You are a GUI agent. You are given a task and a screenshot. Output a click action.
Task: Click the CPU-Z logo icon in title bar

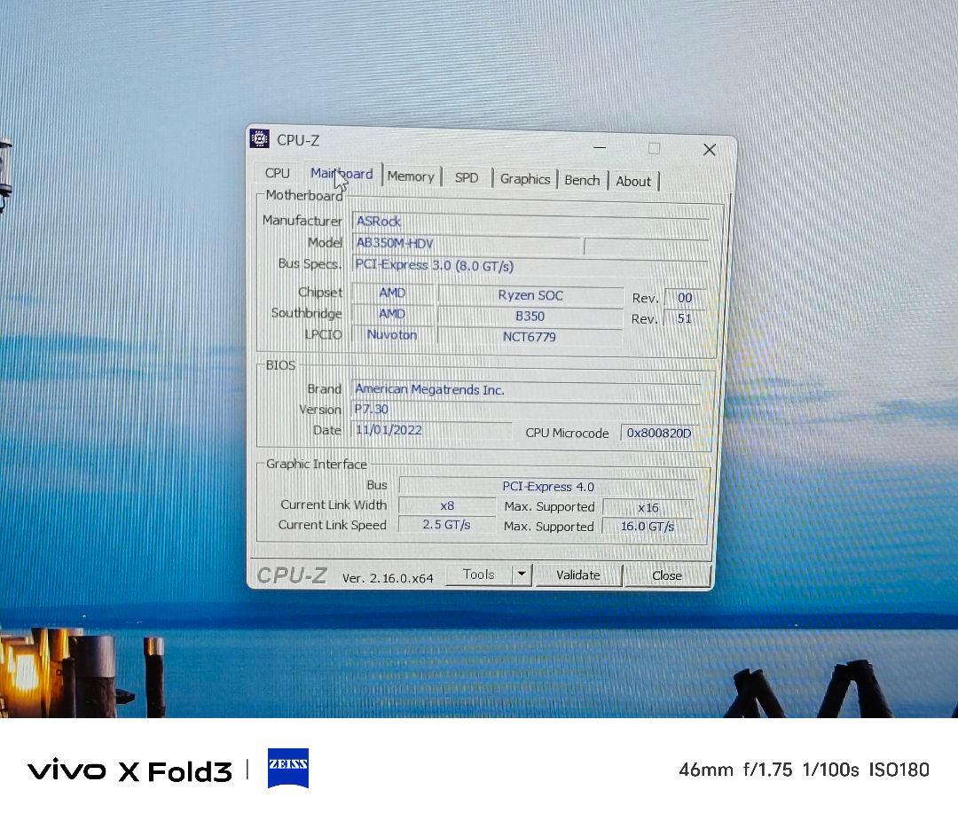pos(259,138)
